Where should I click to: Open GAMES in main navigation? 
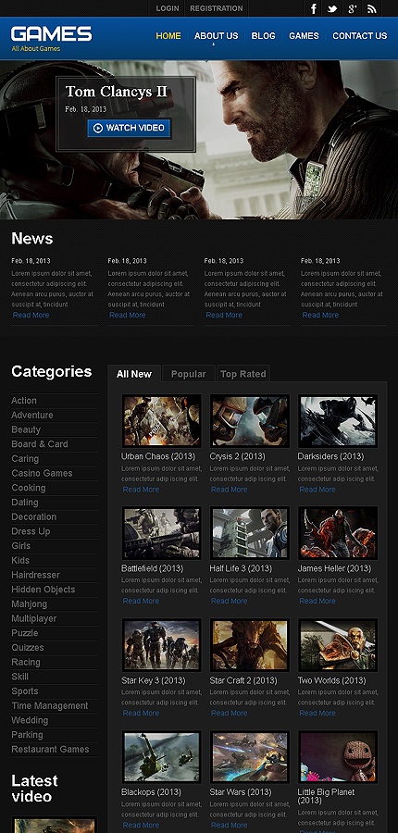click(304, 36)
